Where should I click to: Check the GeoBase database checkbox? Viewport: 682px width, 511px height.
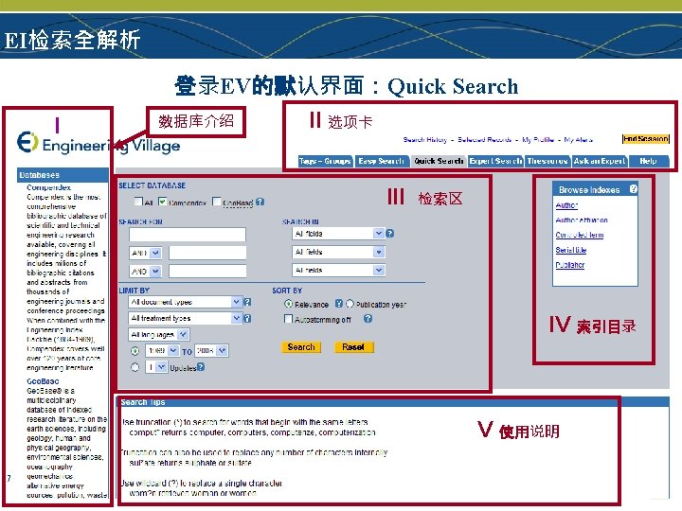click(216, 202)
